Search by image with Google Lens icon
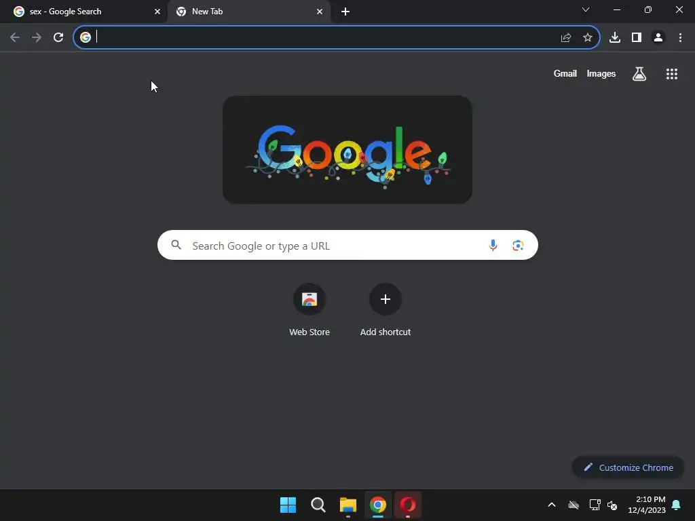Image resolution: width=695 pixels, height=521 pixels. (x=518, y=245)
